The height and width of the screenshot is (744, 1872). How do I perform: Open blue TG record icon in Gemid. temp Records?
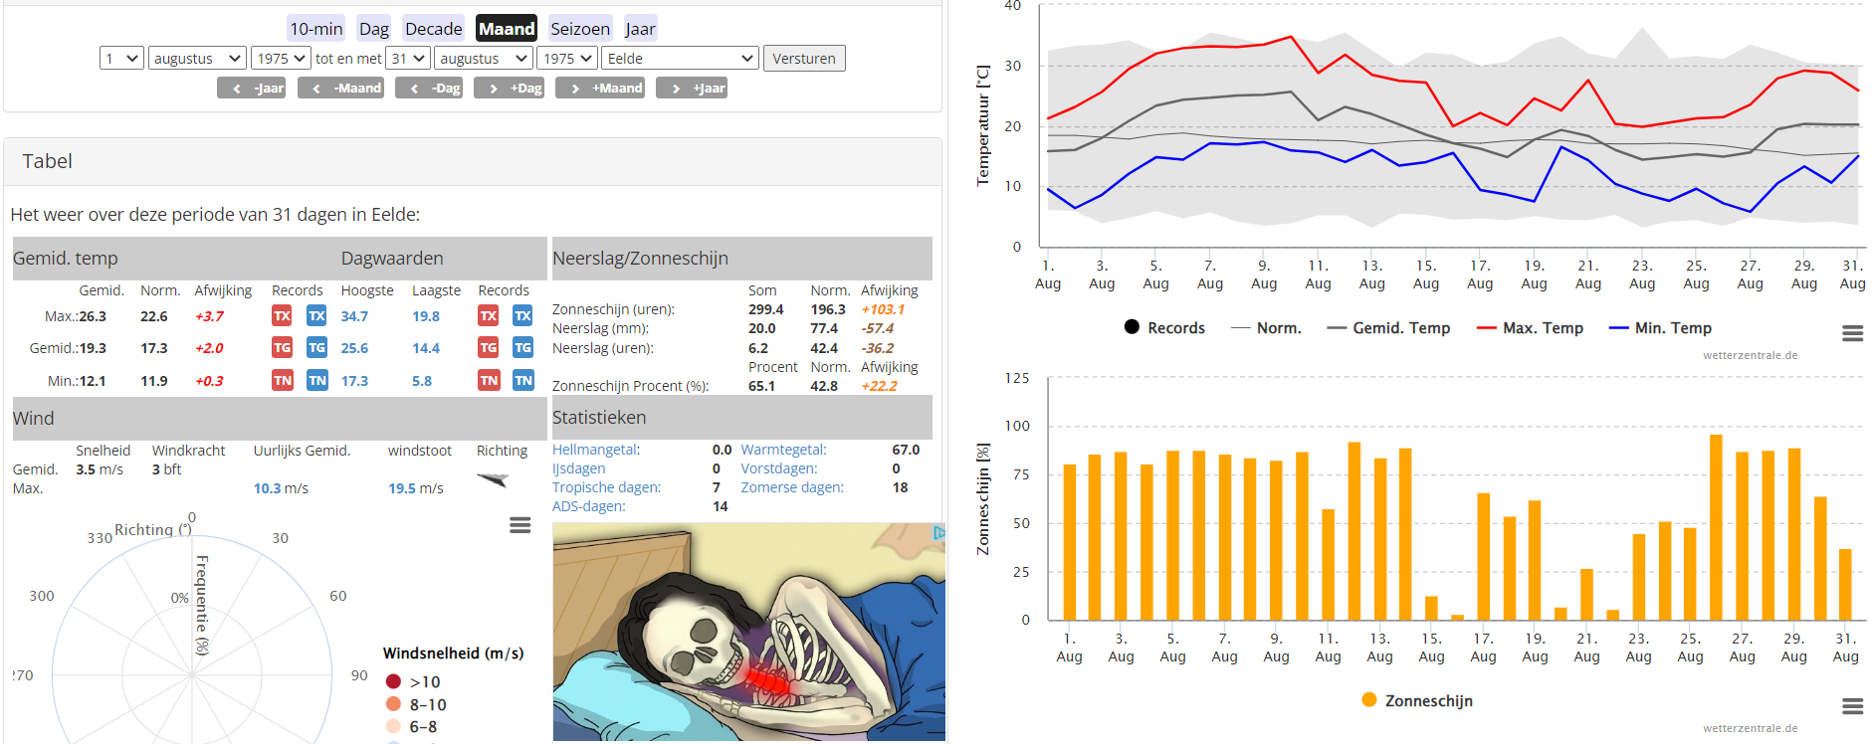(316, 348)
